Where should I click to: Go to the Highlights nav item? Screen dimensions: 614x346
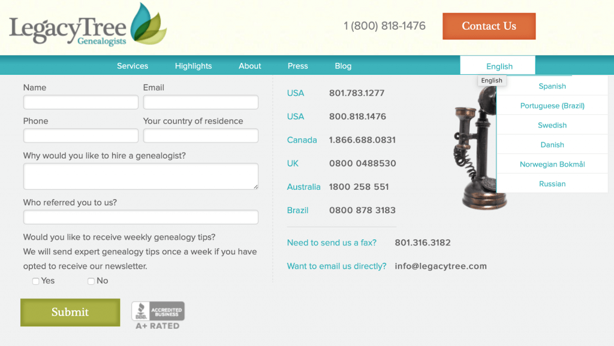point(193,66)
